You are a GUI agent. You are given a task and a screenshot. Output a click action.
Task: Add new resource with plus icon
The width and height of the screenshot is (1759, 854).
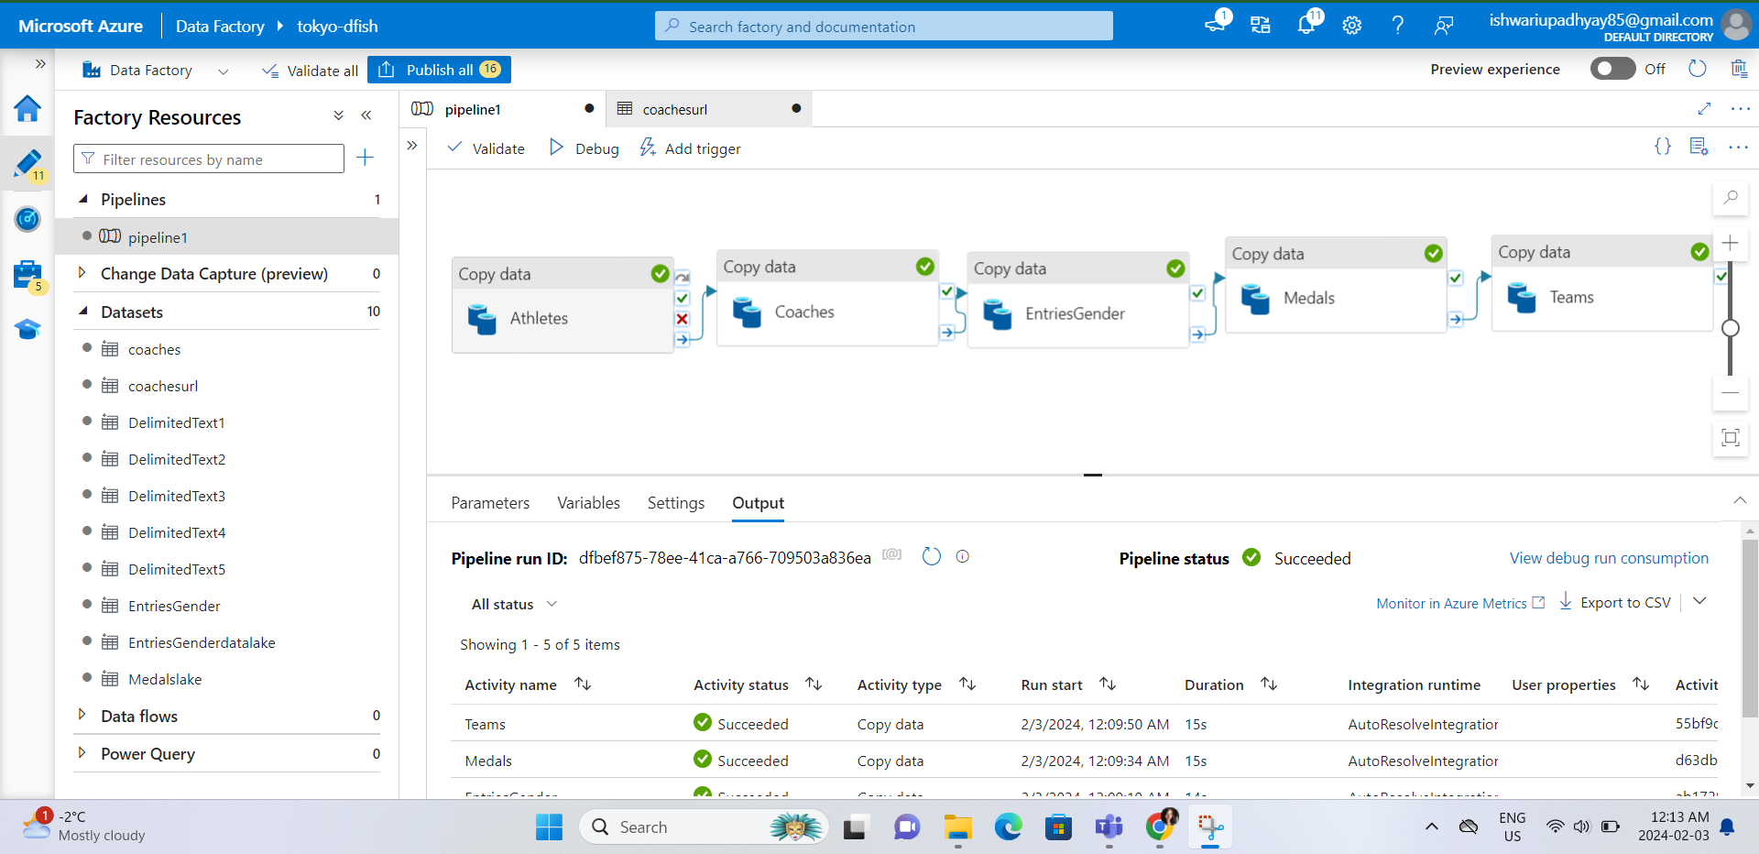365,158
